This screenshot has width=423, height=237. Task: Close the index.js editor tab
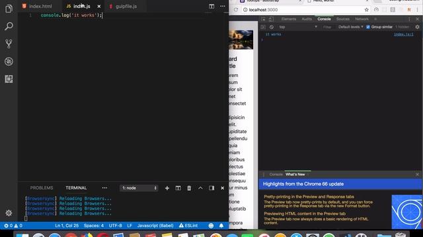click(x=99, y=6)
